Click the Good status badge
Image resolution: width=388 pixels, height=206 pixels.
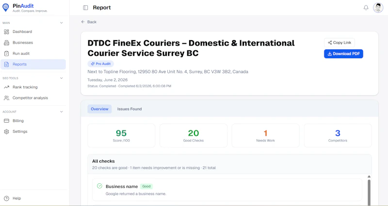[146, 187]
